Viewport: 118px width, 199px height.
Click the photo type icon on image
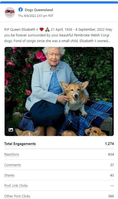(11, 129)
